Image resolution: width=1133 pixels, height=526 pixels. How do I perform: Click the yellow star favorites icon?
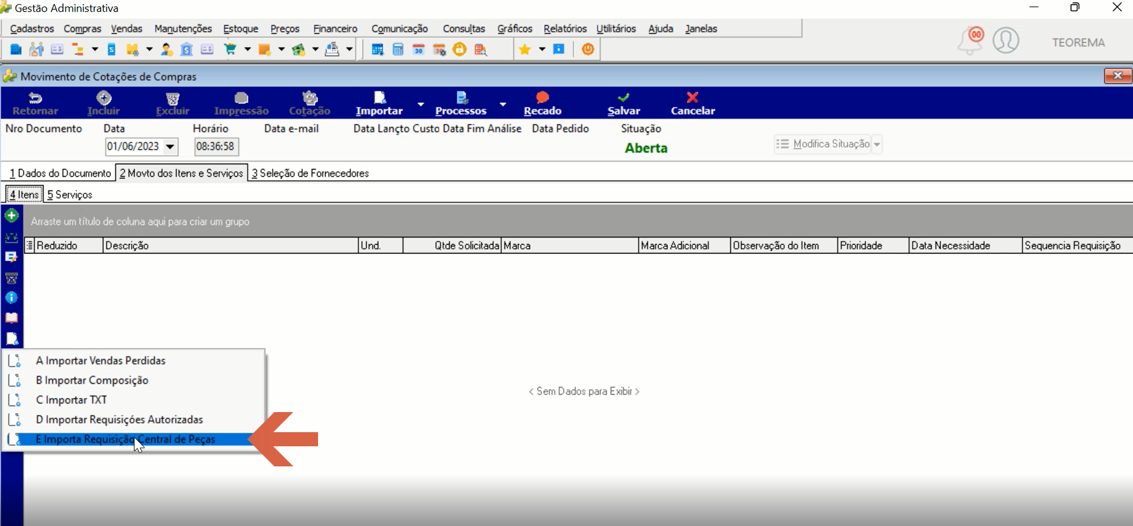click(x=525, y=50)
